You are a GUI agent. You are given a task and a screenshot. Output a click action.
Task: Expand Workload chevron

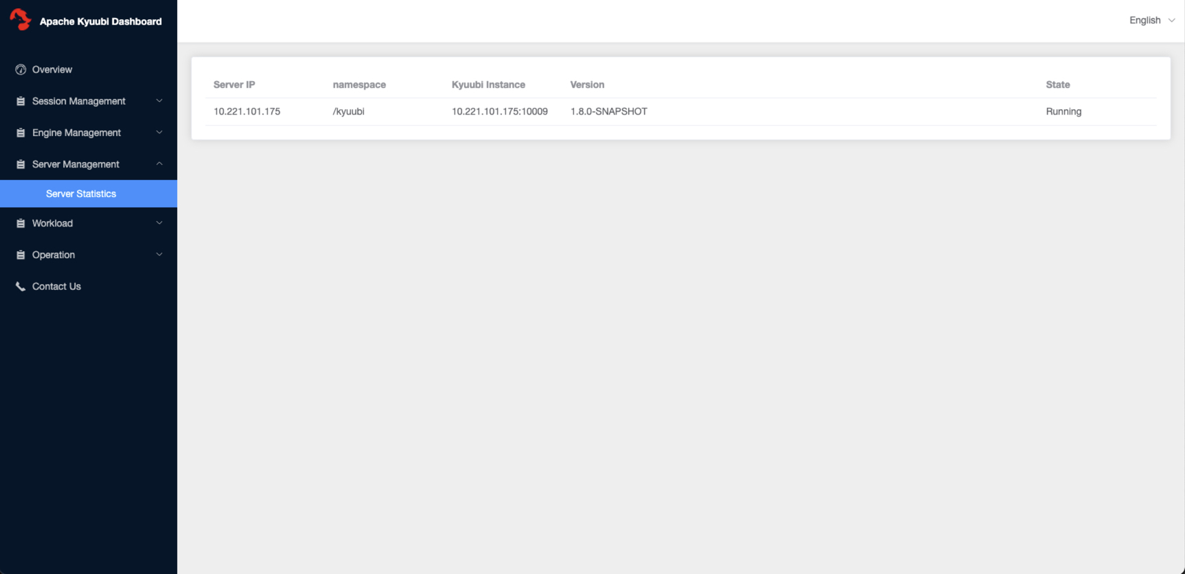pyautogui.click(x=159, y=223)
